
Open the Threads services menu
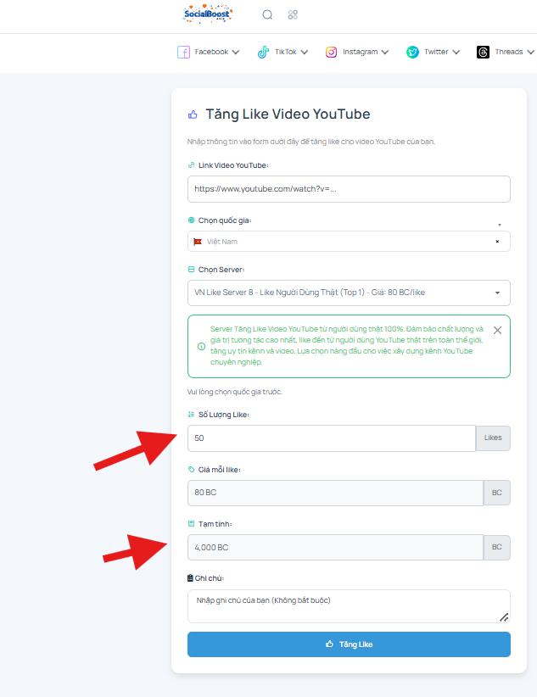click(506, 52)
